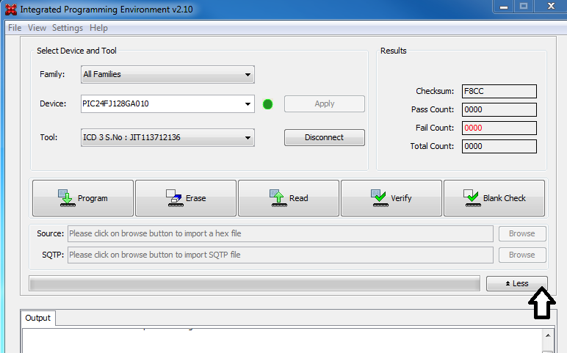Click inside the SQTP file path field
567x353 pixels.
(280, 255)
